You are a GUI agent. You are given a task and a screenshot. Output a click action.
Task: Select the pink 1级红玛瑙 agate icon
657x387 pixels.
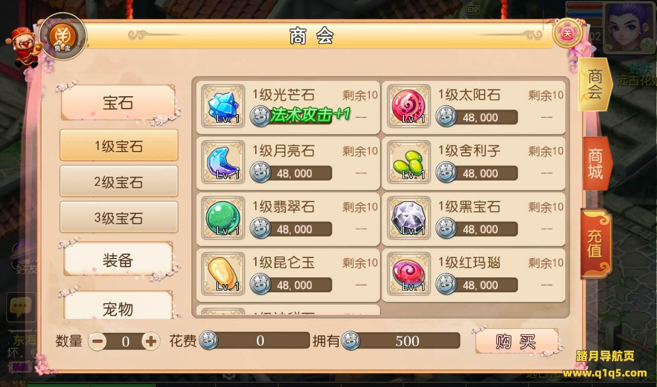[409, 274]
